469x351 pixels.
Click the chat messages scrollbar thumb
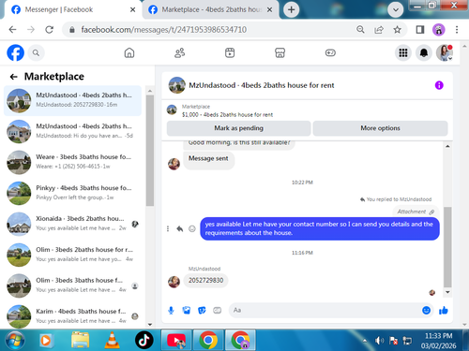(447, 246)
